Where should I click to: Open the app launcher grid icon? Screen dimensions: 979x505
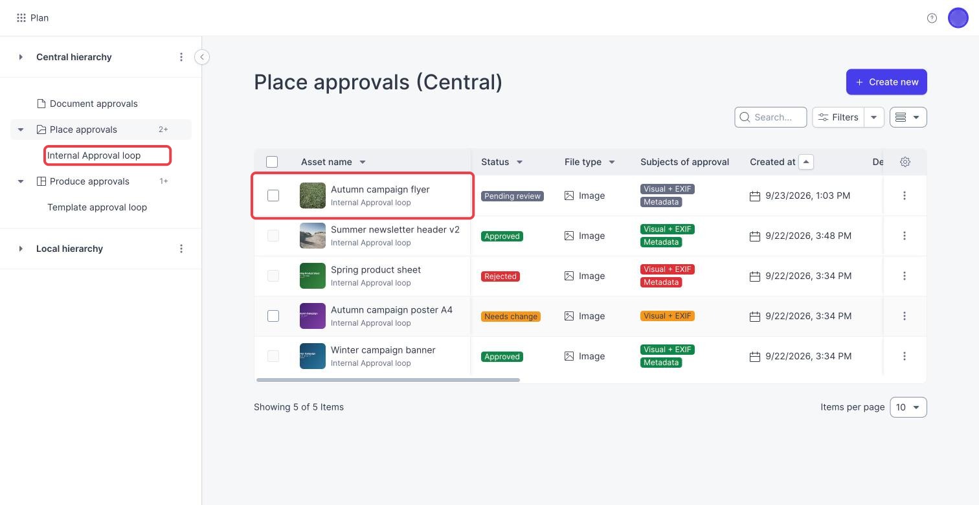point(21,18)
